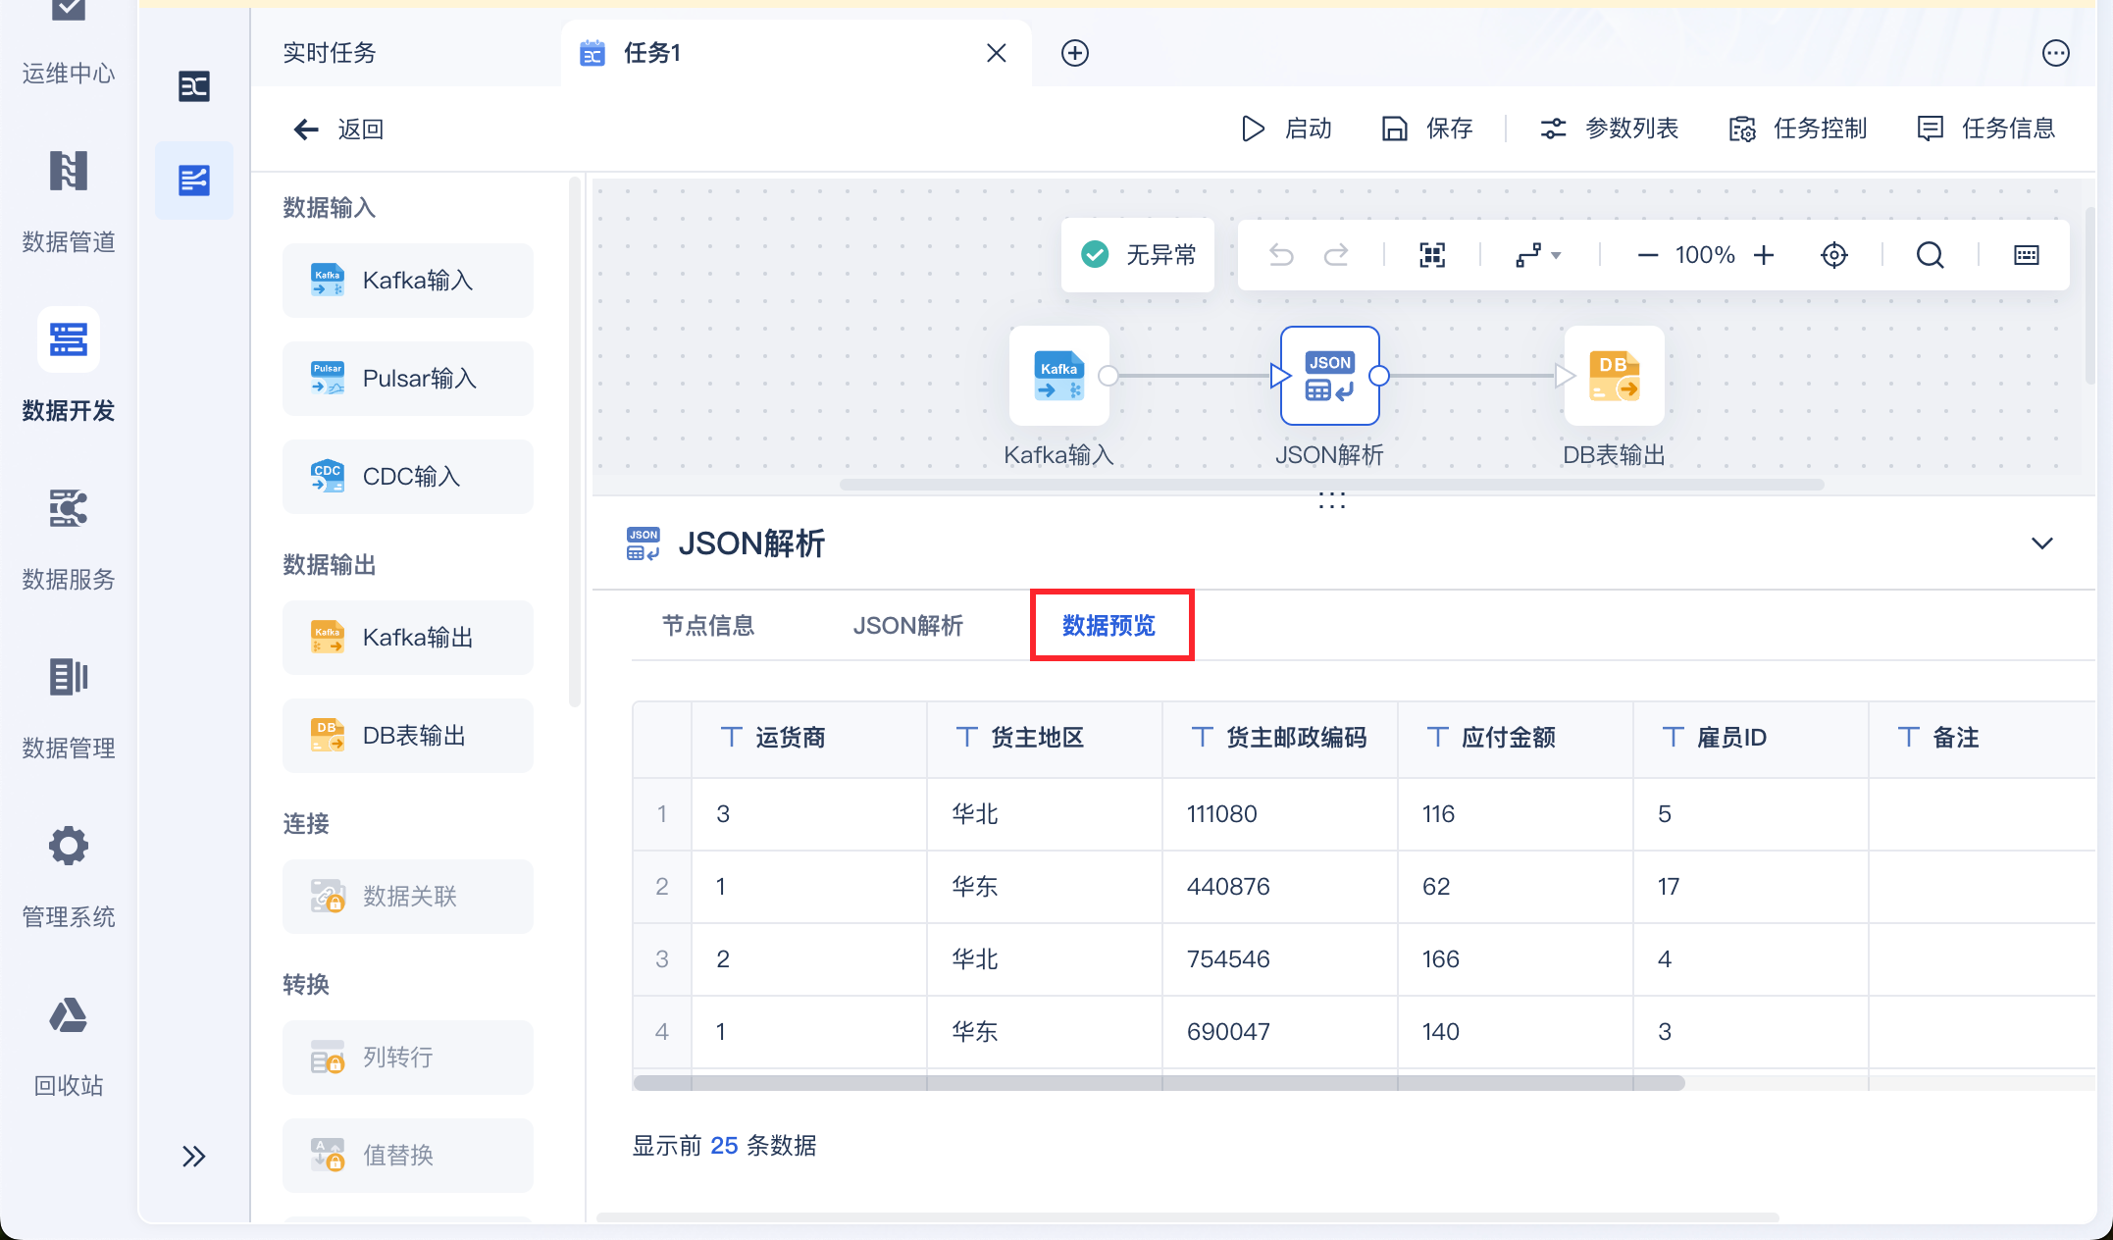Select the DB表输出 node on canvas
This screenshot has width=2113, height=1240.
(1614, 377)
